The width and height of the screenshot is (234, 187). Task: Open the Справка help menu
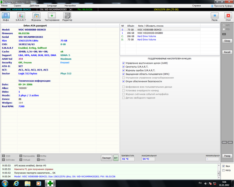coord(197,6)
